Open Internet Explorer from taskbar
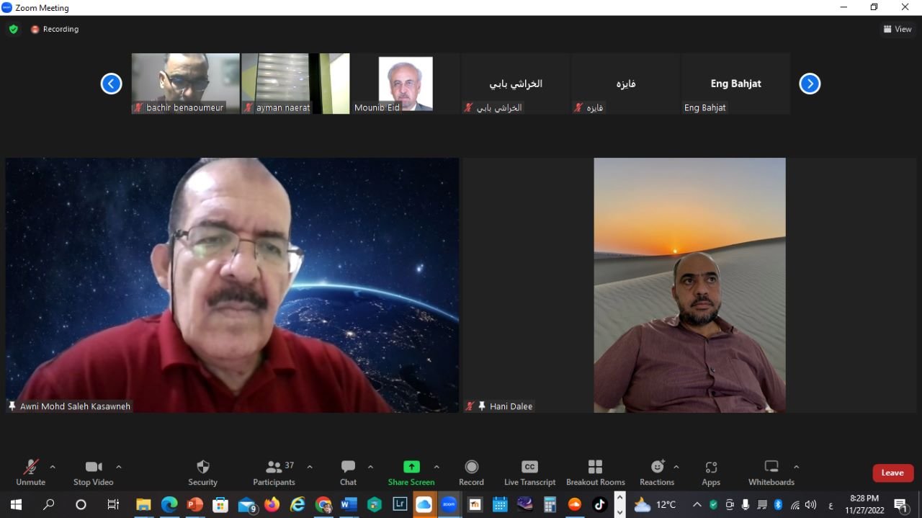 [297, 505]
